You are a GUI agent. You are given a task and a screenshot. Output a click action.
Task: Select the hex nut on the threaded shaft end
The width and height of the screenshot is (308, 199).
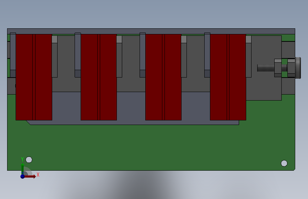point(278,68)
